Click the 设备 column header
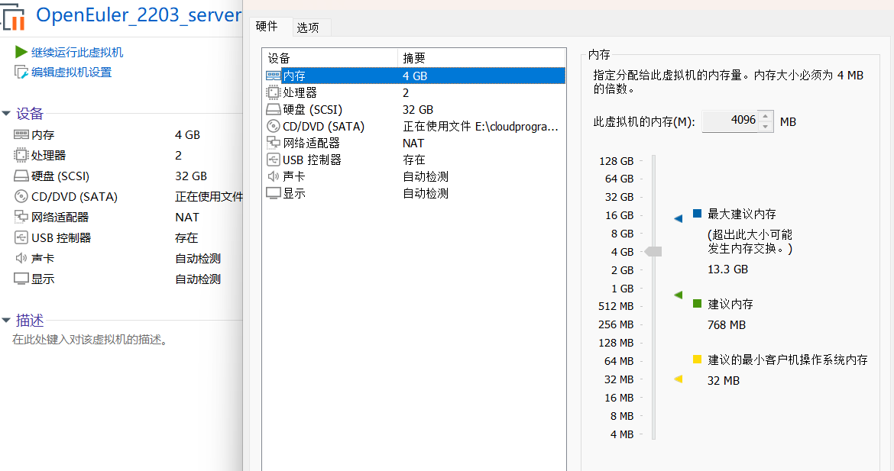 click(330, 58)
